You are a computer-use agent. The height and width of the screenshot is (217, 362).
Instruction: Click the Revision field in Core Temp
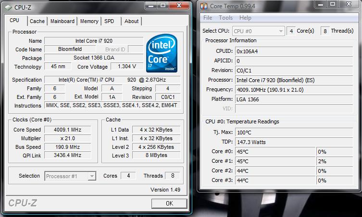tap(294, 71)
